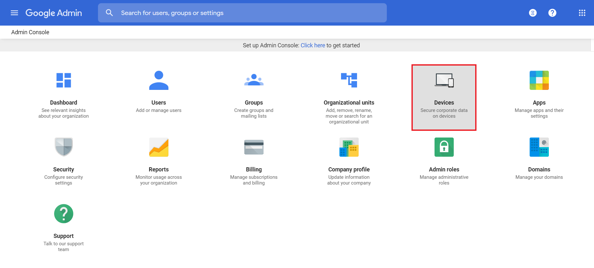Screen dimensions: 594x268
Task: Open the Reports chart icon
Action: pyautogui.click(x=159, y=147)
